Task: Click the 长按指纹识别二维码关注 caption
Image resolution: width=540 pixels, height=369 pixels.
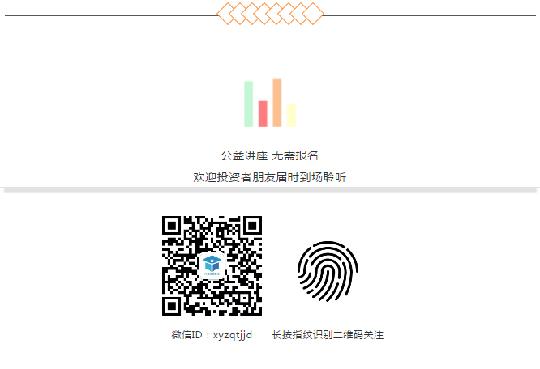Action: 328,335
